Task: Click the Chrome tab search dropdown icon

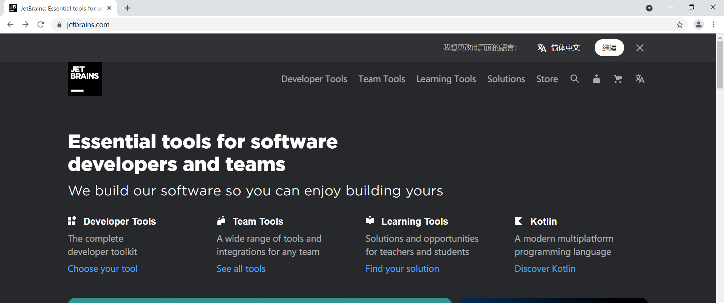Action: coord(649,8)
